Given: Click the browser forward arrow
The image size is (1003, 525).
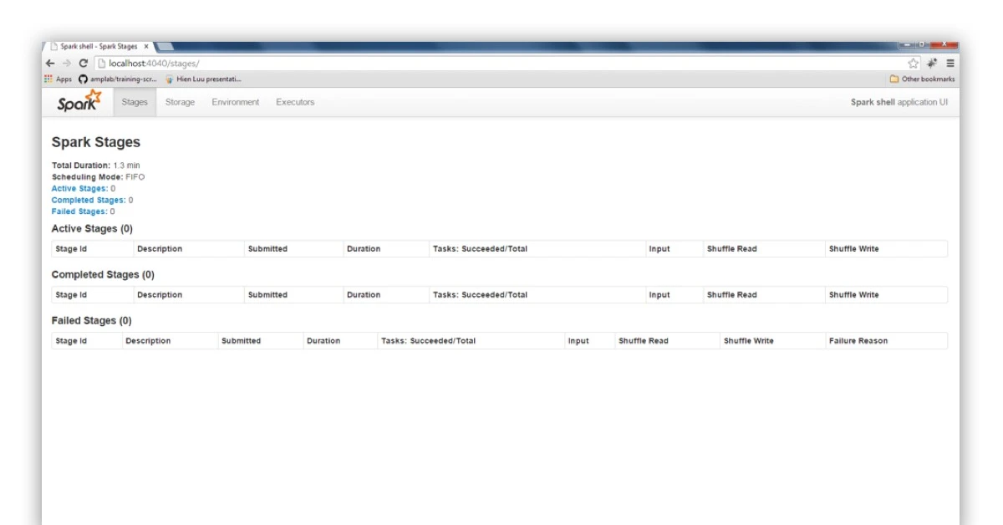Looking at the screenshot, I should click(67, 64).
